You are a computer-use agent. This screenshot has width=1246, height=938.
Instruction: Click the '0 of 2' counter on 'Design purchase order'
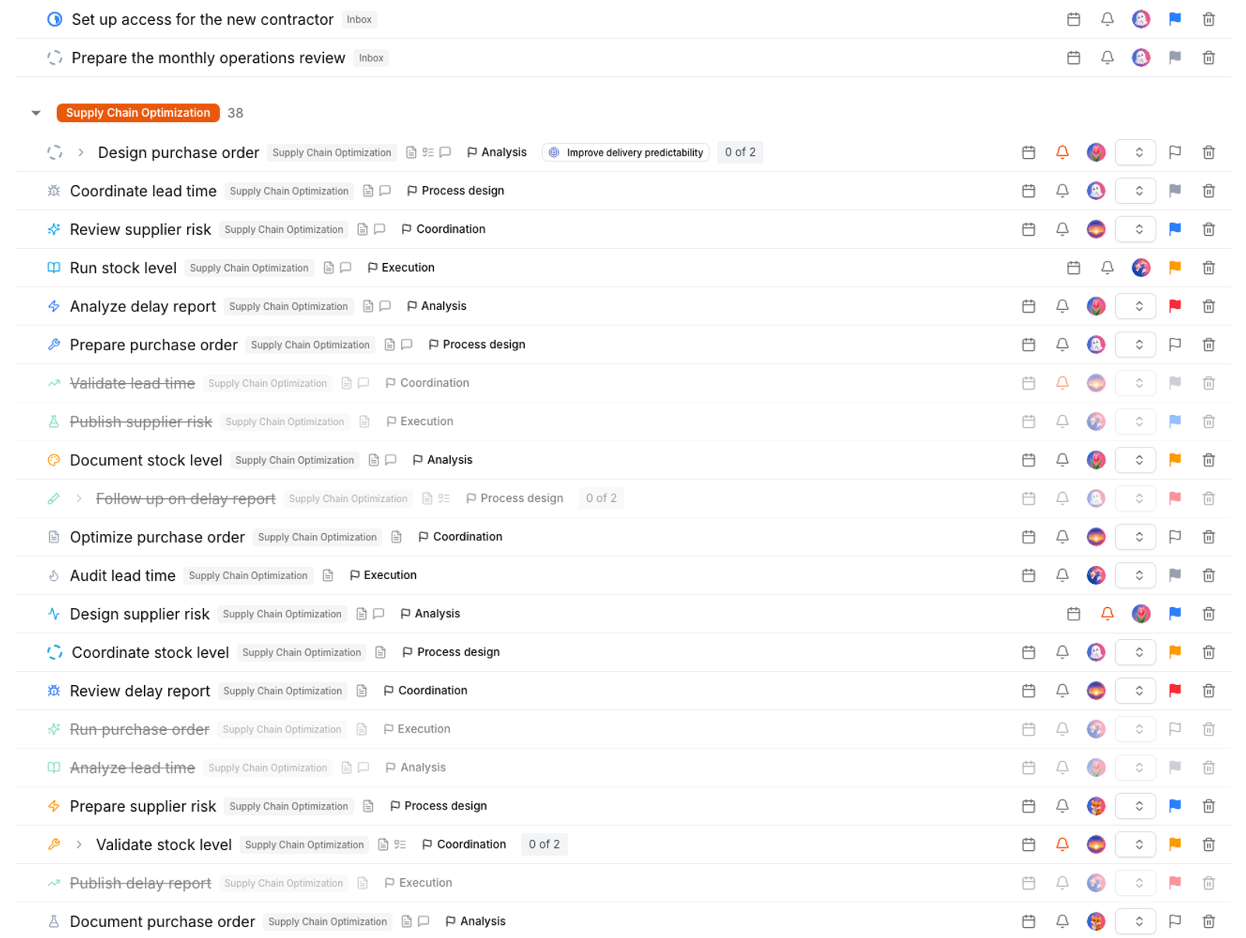[x=740, y=153]
